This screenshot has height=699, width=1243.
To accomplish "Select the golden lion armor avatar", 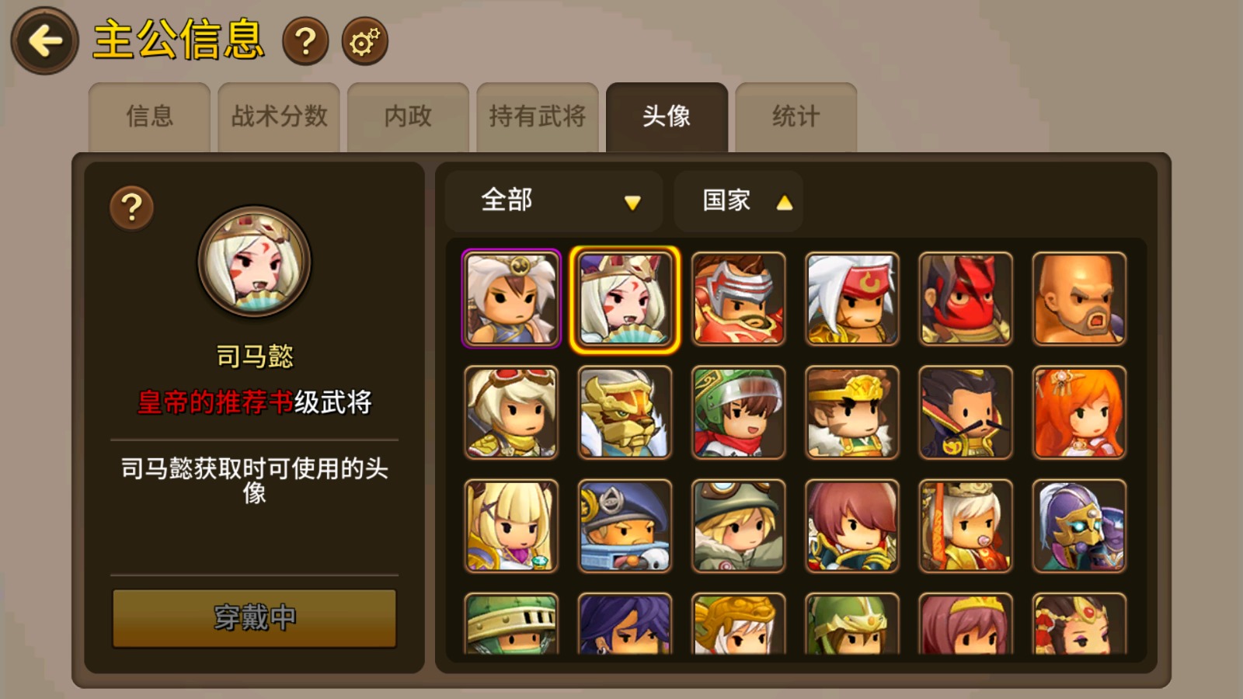I will 625,412.
